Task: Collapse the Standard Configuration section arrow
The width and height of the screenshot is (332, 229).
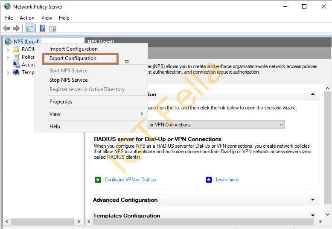Action: [313, 94]
